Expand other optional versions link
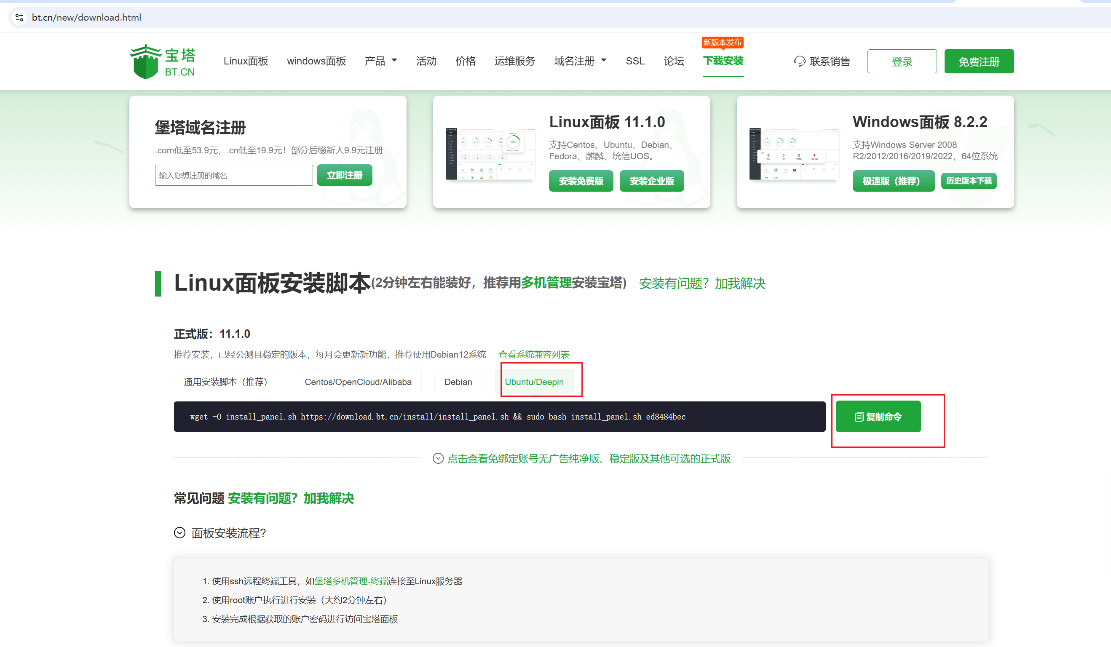The image size is (1111, 647). point(589,459)
